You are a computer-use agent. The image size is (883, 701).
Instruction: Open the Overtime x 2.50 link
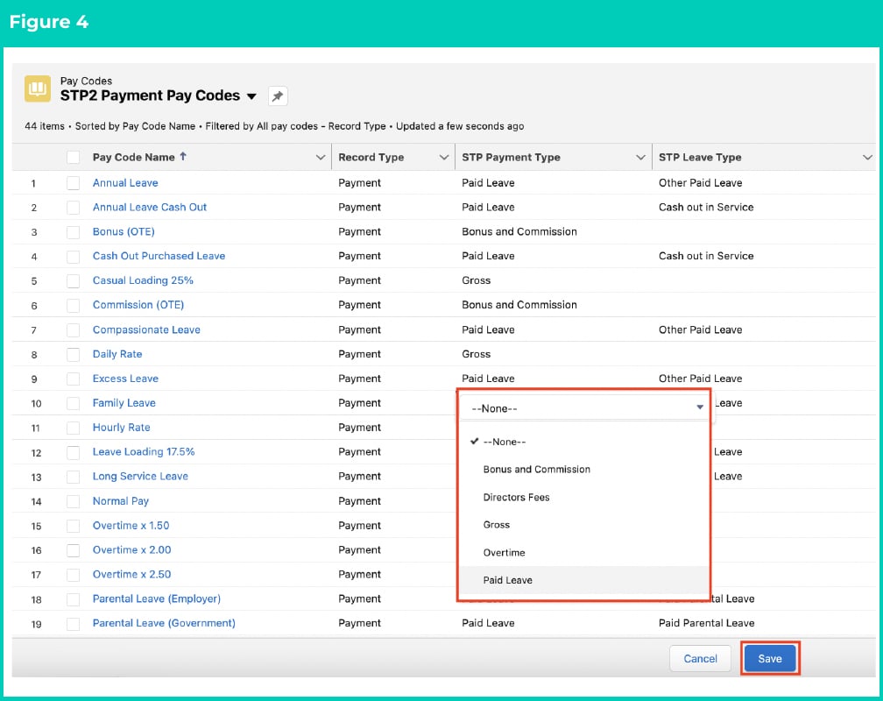click(x=131, y=574)
